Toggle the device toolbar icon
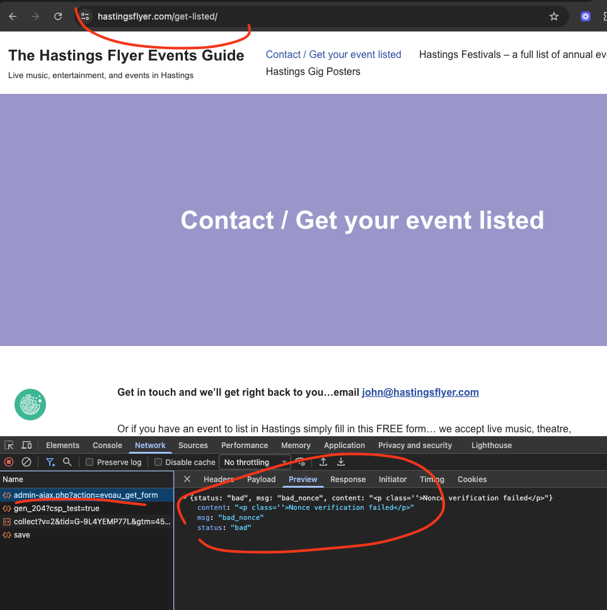 click(26, 446)
